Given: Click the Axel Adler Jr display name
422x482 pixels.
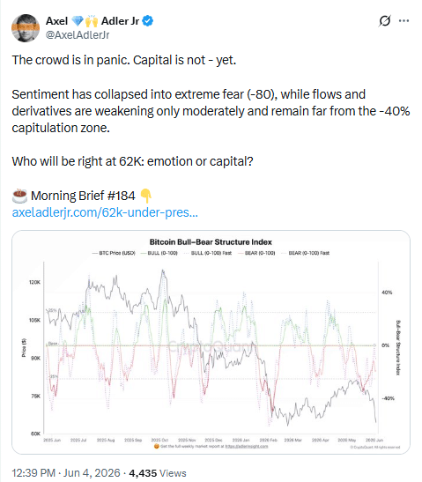Looking at the screenshot, I should 93,21.
